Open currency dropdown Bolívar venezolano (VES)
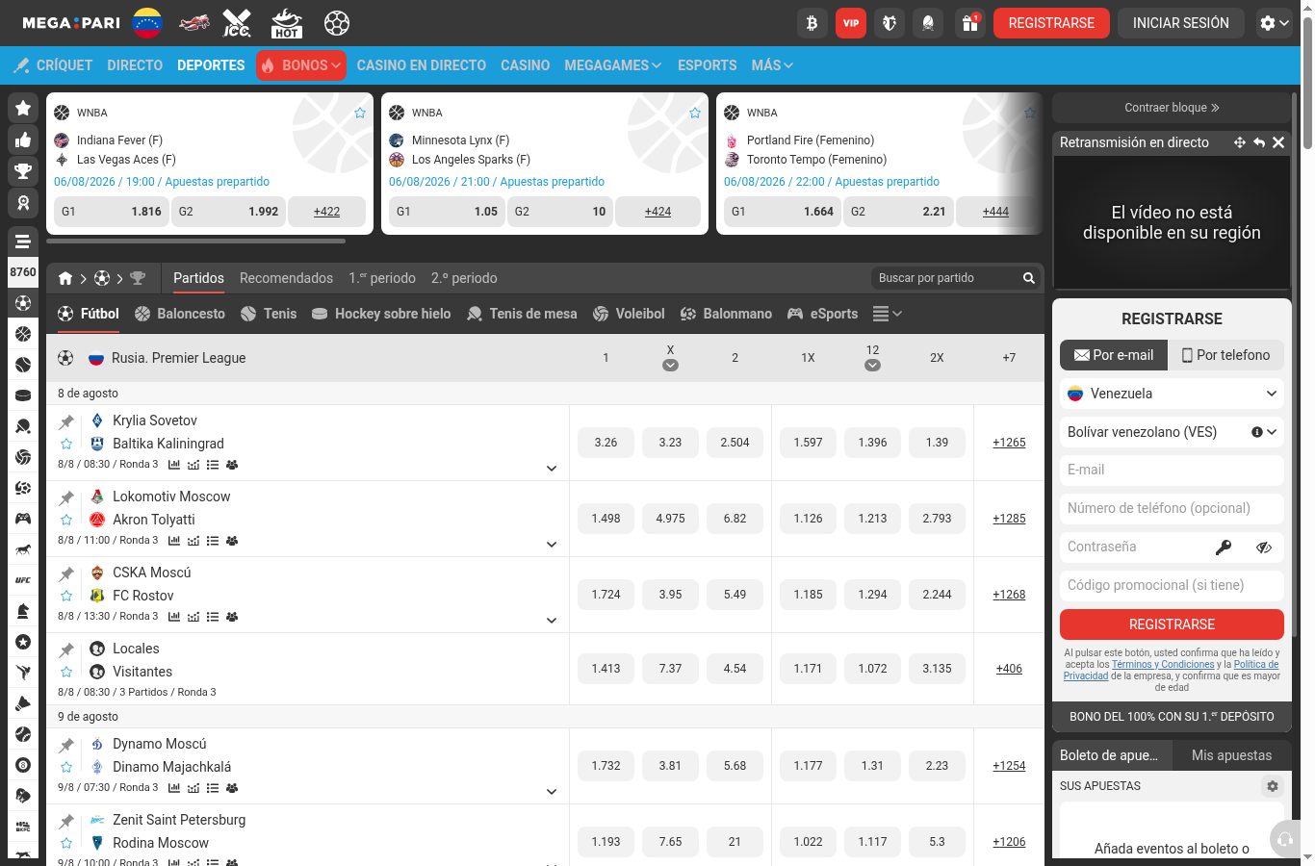The image size is (1315, 866). tap(1172, 432)
